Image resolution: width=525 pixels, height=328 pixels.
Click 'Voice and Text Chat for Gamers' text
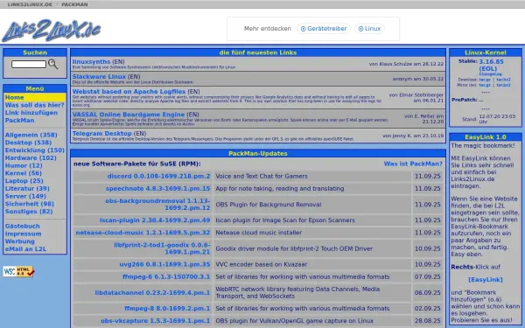(262, 176)
